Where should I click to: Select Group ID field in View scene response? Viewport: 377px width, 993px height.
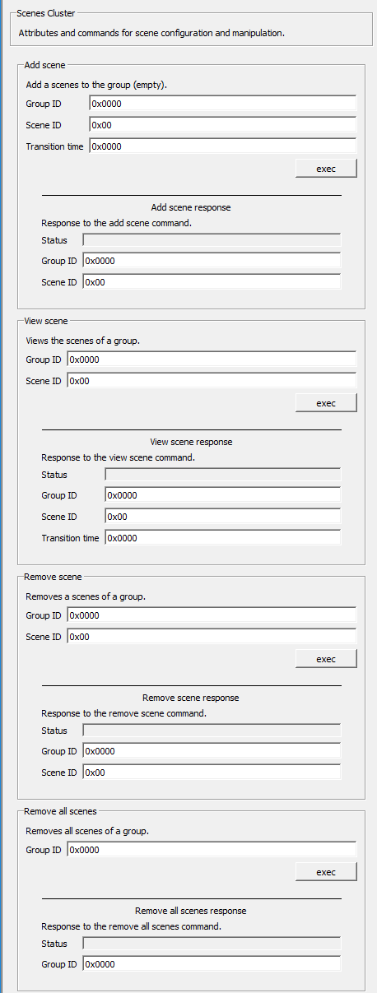222,495
